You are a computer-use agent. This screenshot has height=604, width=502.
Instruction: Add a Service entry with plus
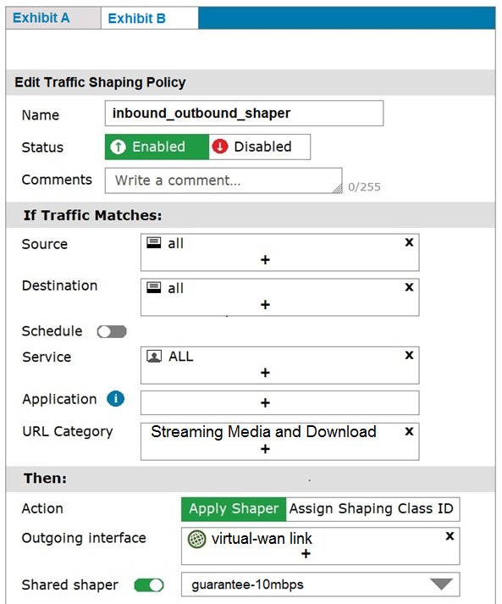(x=265, y=373)
